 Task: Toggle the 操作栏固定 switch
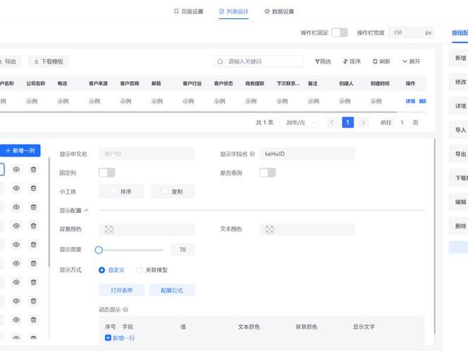340,33
